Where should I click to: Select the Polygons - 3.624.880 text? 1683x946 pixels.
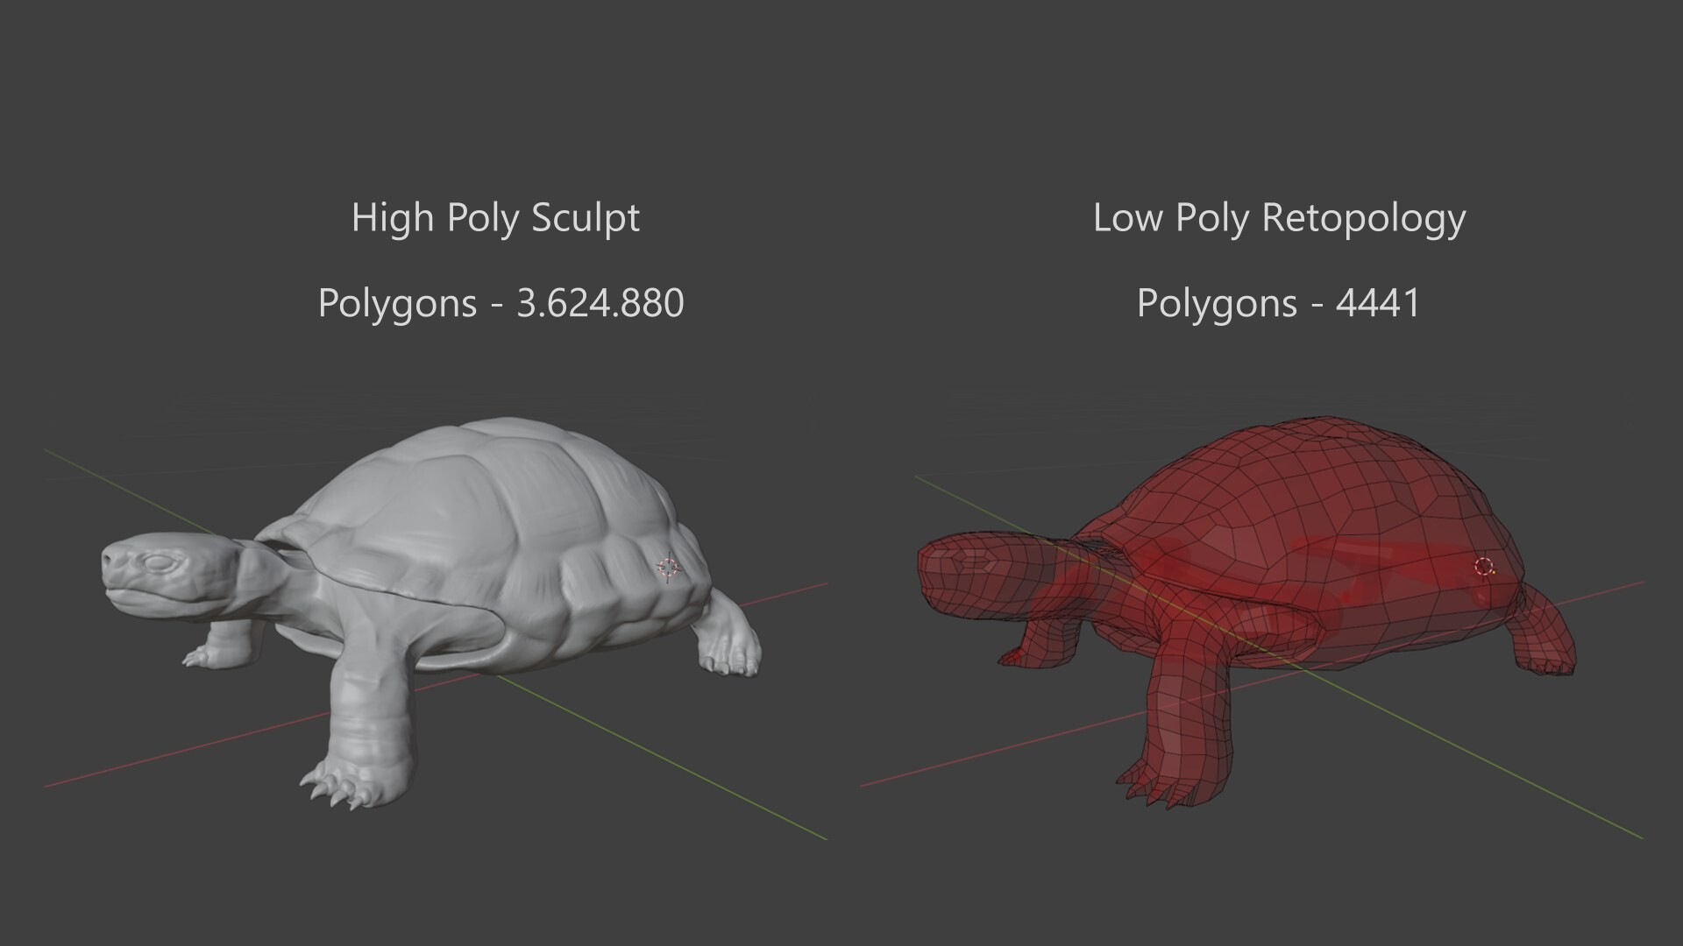(501, 303)
